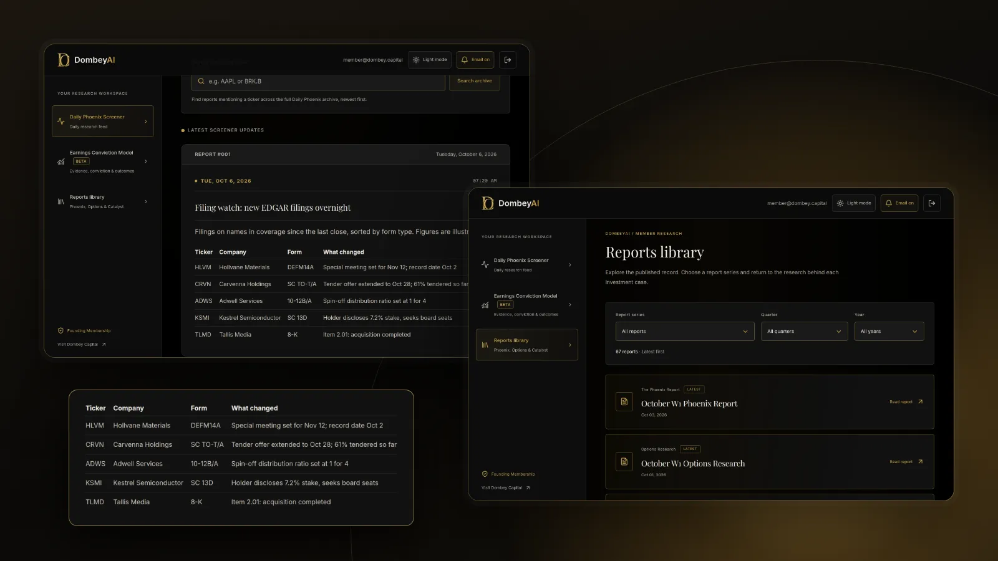This screenshot has width=998, height=561.
Task: Click the magnifier icon in the ticker search box
Action: [201, 81]
